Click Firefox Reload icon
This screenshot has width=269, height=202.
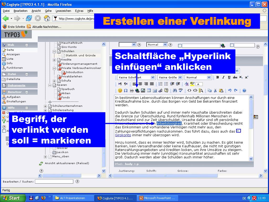[29, 18]
